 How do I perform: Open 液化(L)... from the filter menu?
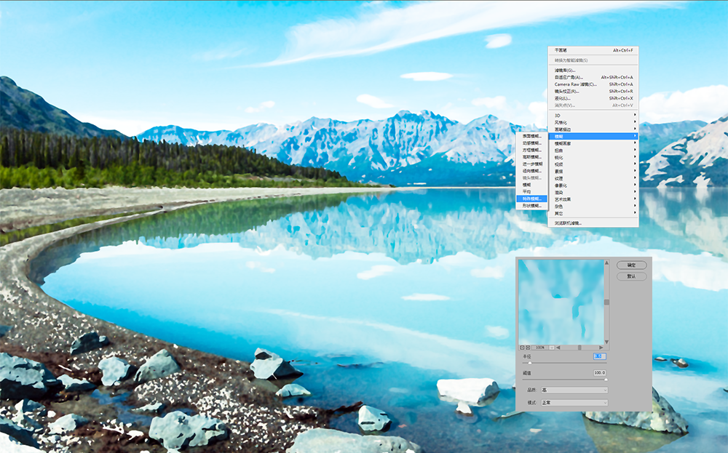click(x=593, y=98)
